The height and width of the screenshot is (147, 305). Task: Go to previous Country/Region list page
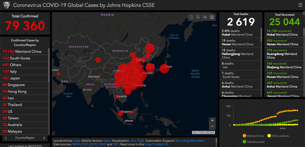(6, 138)
